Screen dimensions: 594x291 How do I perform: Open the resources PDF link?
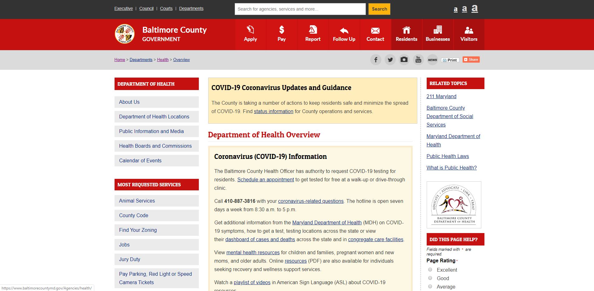(x=296, y=261)
